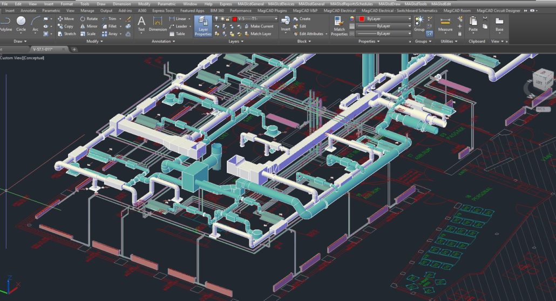Click the red ByLayer object color swatch
The width and height of the screenshot is (556, 301).
362,18
